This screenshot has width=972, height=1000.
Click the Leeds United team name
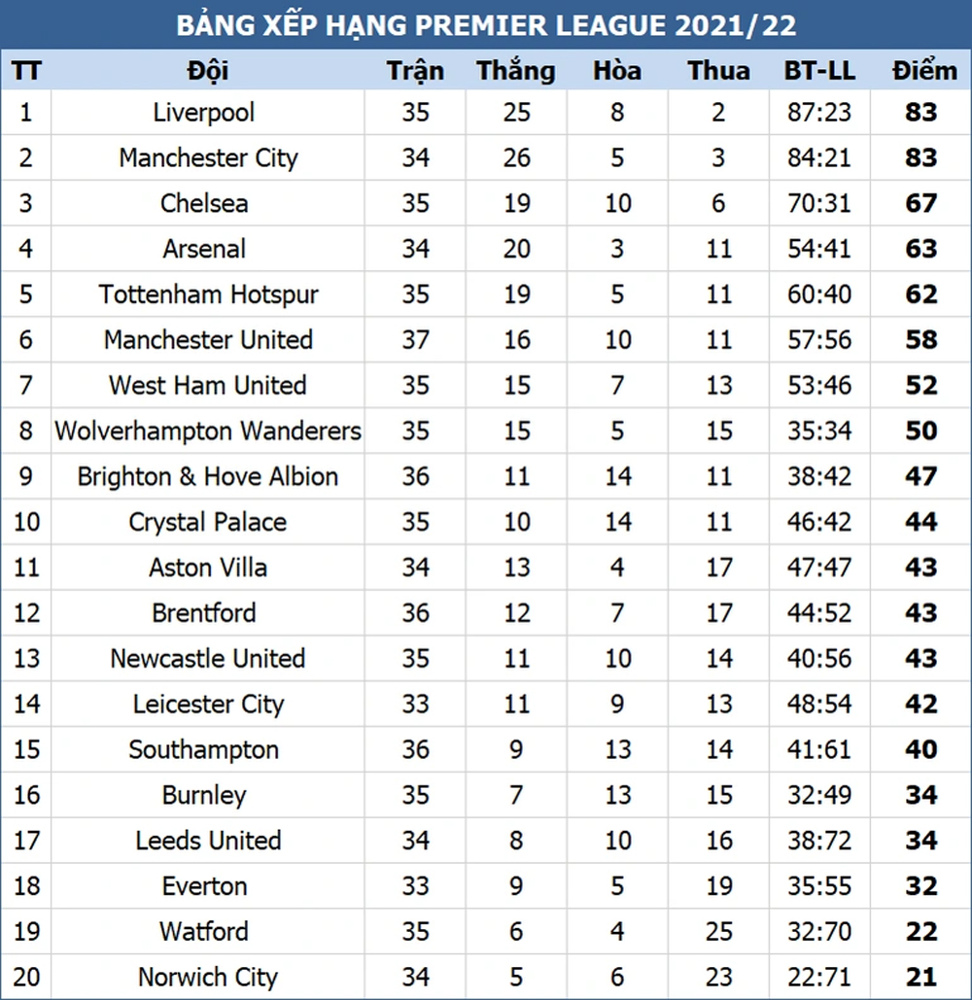click(x=208, y=841)
